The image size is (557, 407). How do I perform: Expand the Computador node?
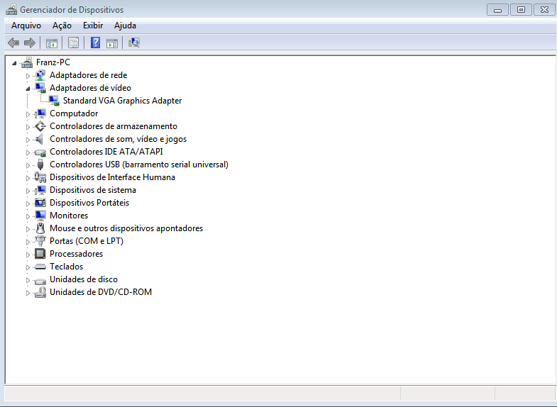pyautogui.click(x=28, y=114)
